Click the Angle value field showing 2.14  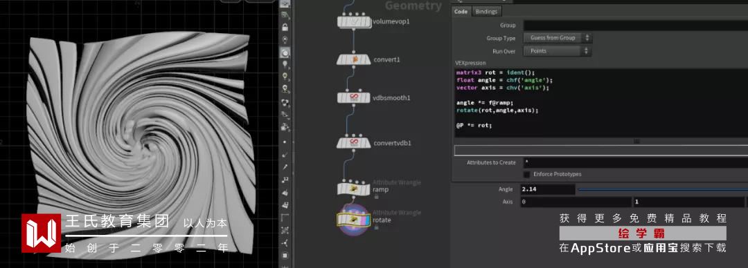[x=548, y=189]
